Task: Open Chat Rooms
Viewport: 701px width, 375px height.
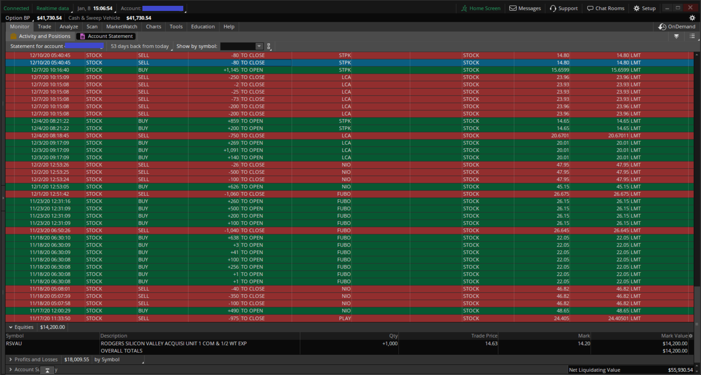Action: (x=606, y=8)
